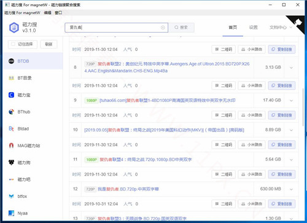Show 二维码 for the row above result 8
307x223 pixels.
point(223,49)
